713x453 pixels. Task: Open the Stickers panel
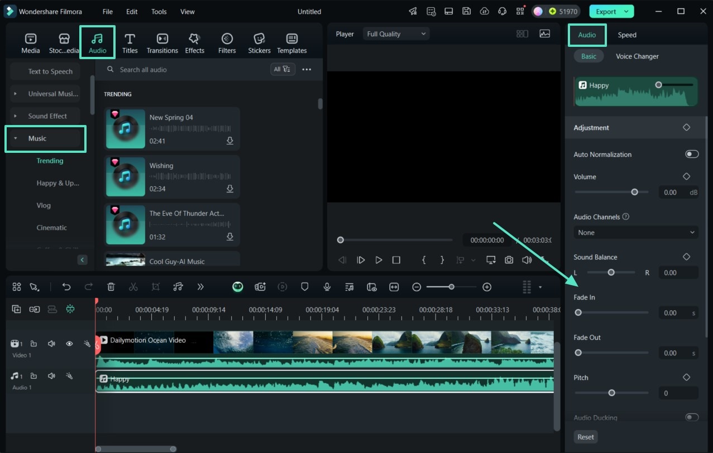pos(259,43)
